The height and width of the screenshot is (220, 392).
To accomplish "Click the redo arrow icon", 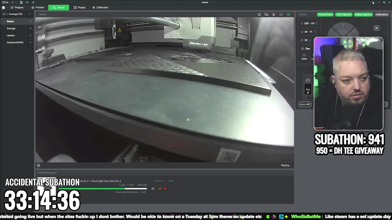I will pos(33,2).
